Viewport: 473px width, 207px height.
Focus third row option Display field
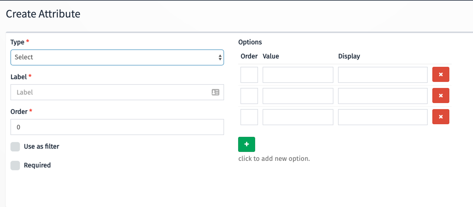382,117
